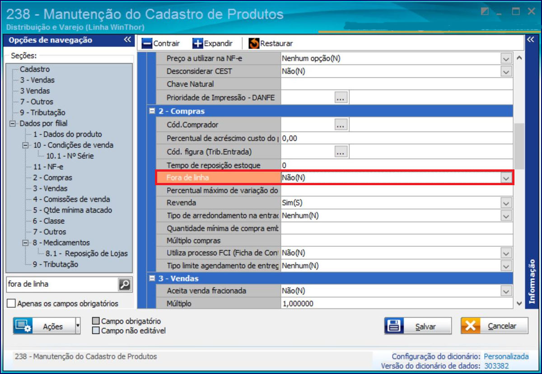
Task: Click the Percentual máximo de variação label
Action: 222,191
